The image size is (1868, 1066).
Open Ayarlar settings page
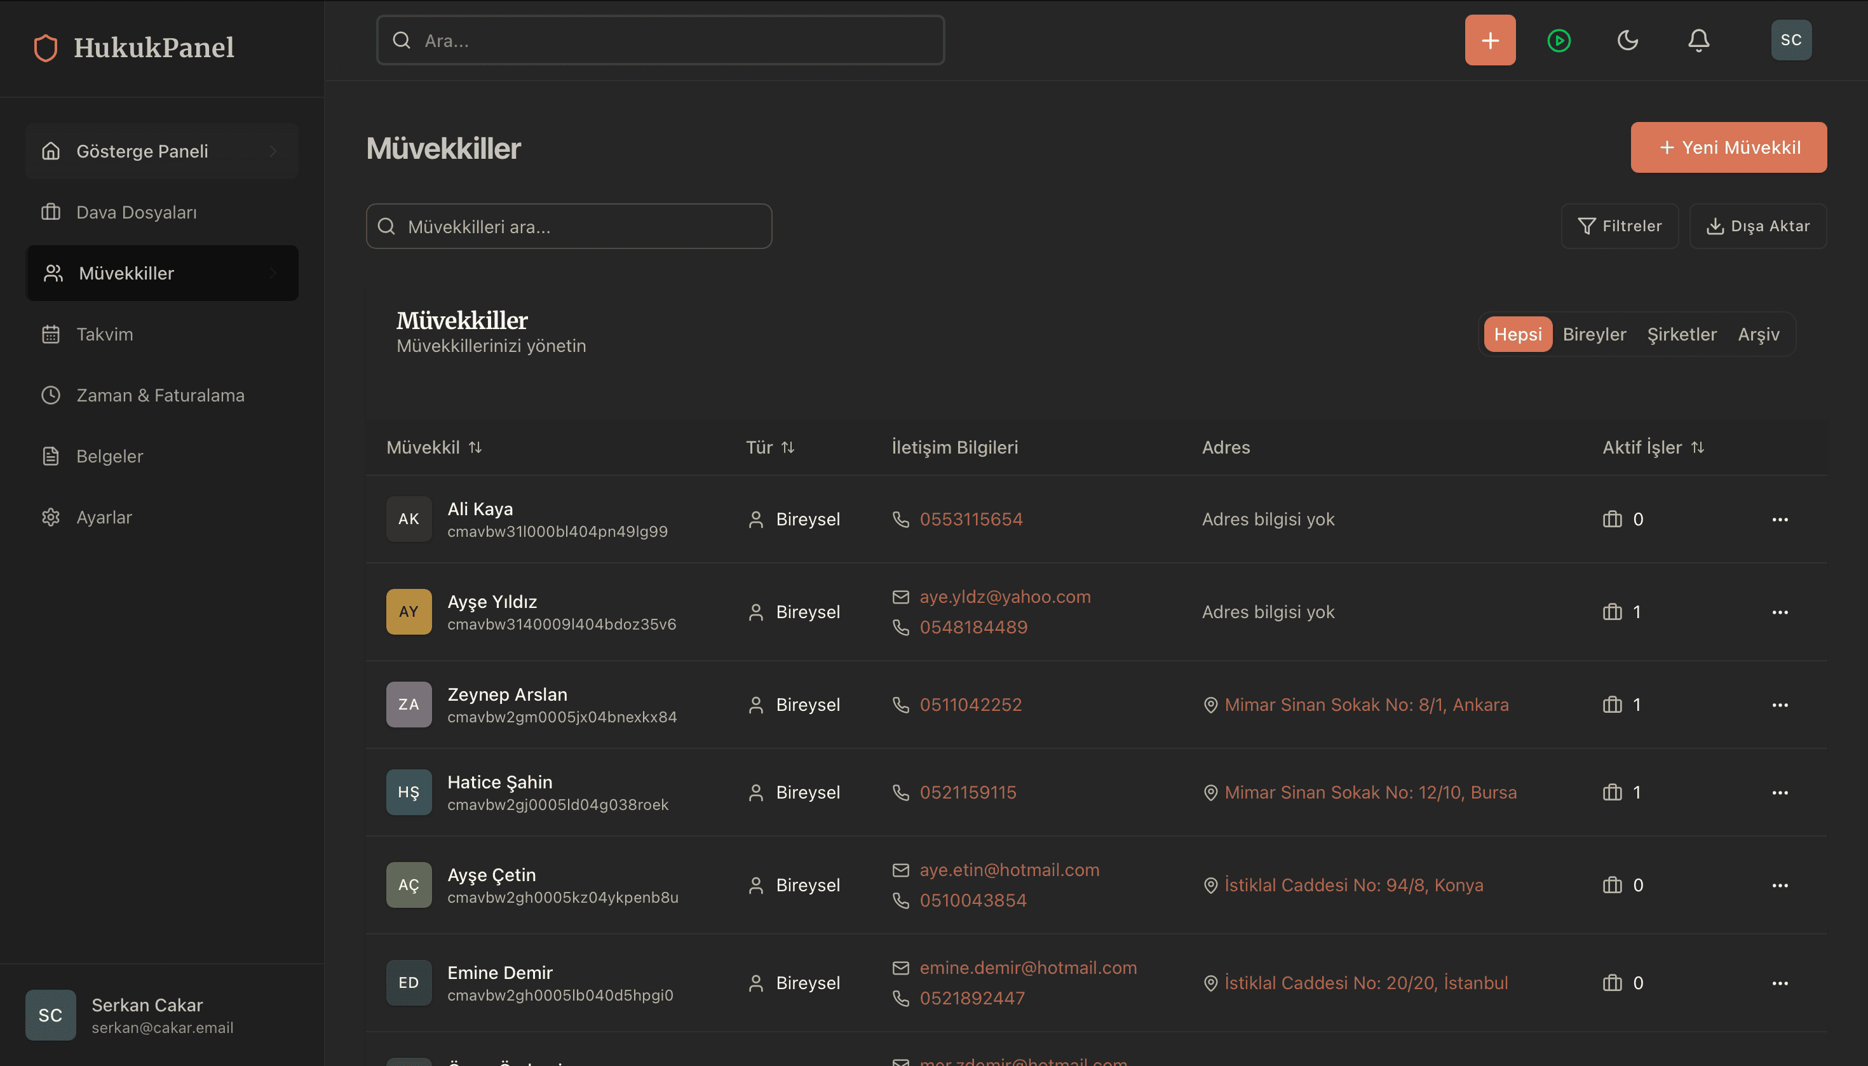coord(104,518)
